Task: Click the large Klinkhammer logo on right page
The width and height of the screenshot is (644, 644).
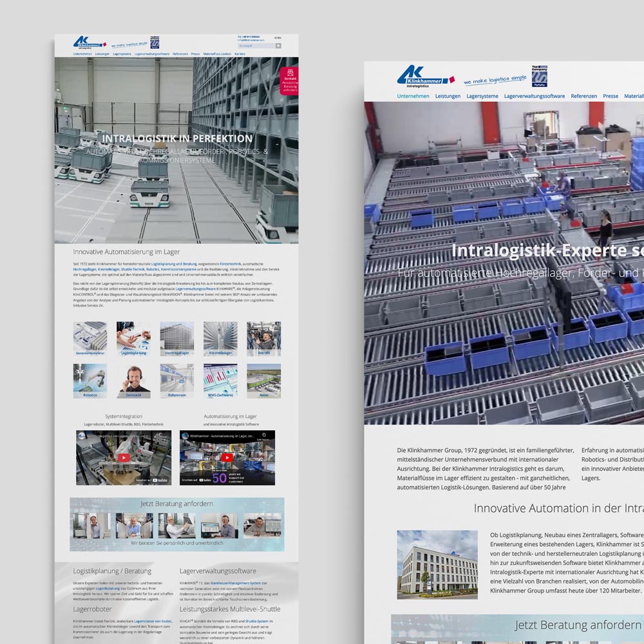Action: pos(424,76)
